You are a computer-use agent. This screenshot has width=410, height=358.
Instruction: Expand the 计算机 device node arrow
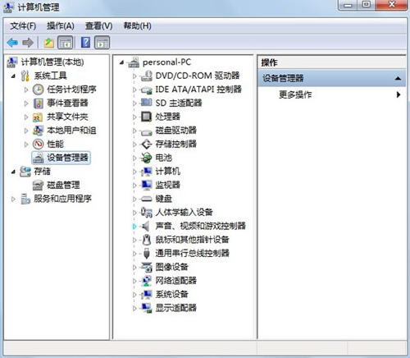(134, 172)
